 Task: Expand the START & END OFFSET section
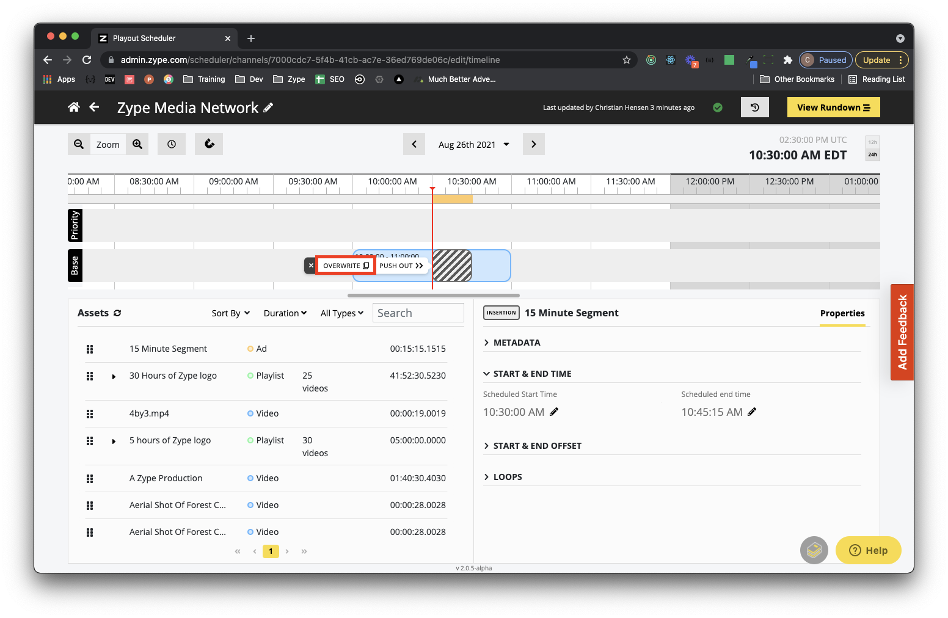click(533, 446)
